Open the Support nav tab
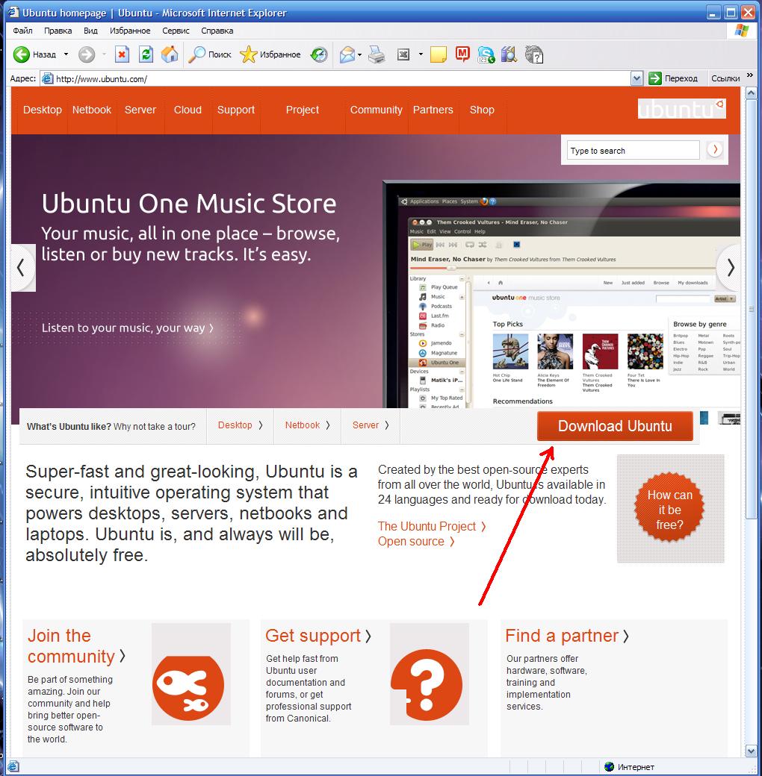 [236, 110]
